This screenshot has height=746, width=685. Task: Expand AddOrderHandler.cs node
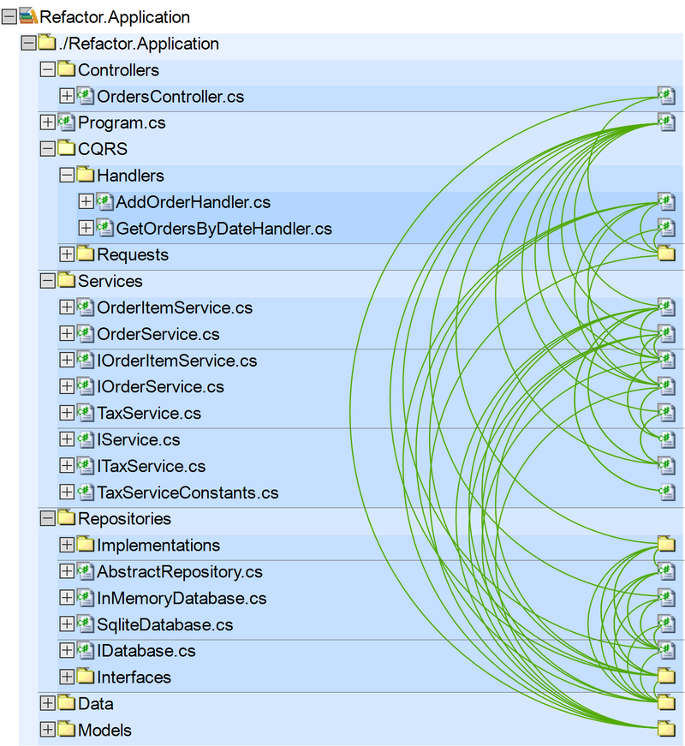(85, 202)
